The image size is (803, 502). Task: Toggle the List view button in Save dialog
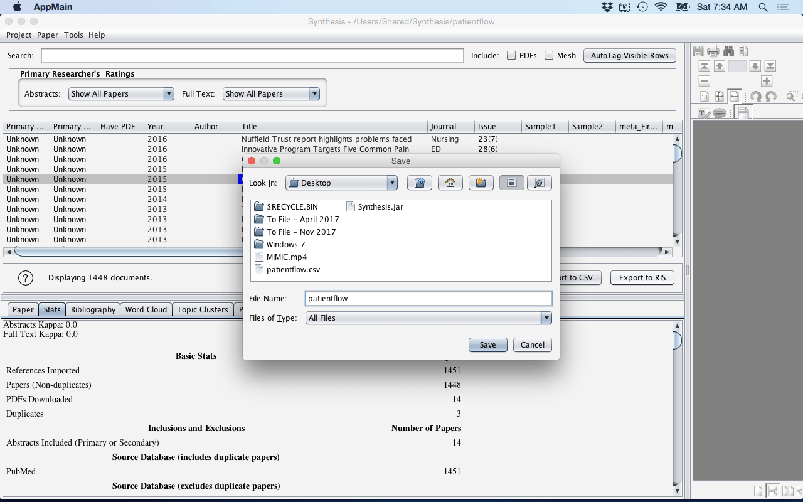(x=512, y=182)
